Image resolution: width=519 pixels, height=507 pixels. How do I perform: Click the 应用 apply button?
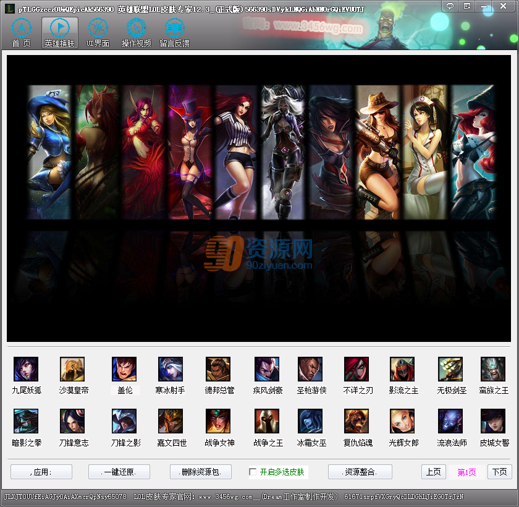click(x=41, y=472)
